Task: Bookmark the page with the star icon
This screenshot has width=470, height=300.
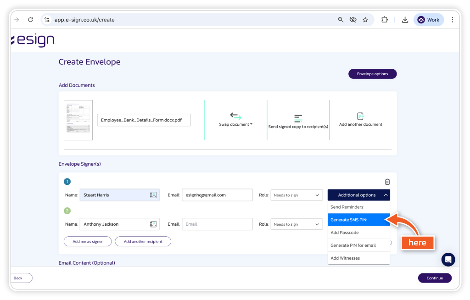Action: 365,20
